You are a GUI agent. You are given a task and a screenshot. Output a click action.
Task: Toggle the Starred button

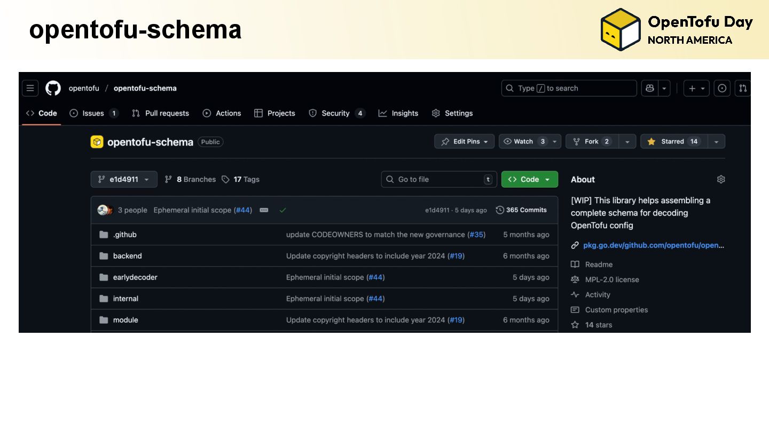click(673, 141)
